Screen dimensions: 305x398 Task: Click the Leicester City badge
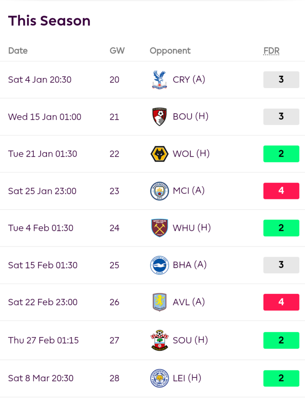pos(159,378)
